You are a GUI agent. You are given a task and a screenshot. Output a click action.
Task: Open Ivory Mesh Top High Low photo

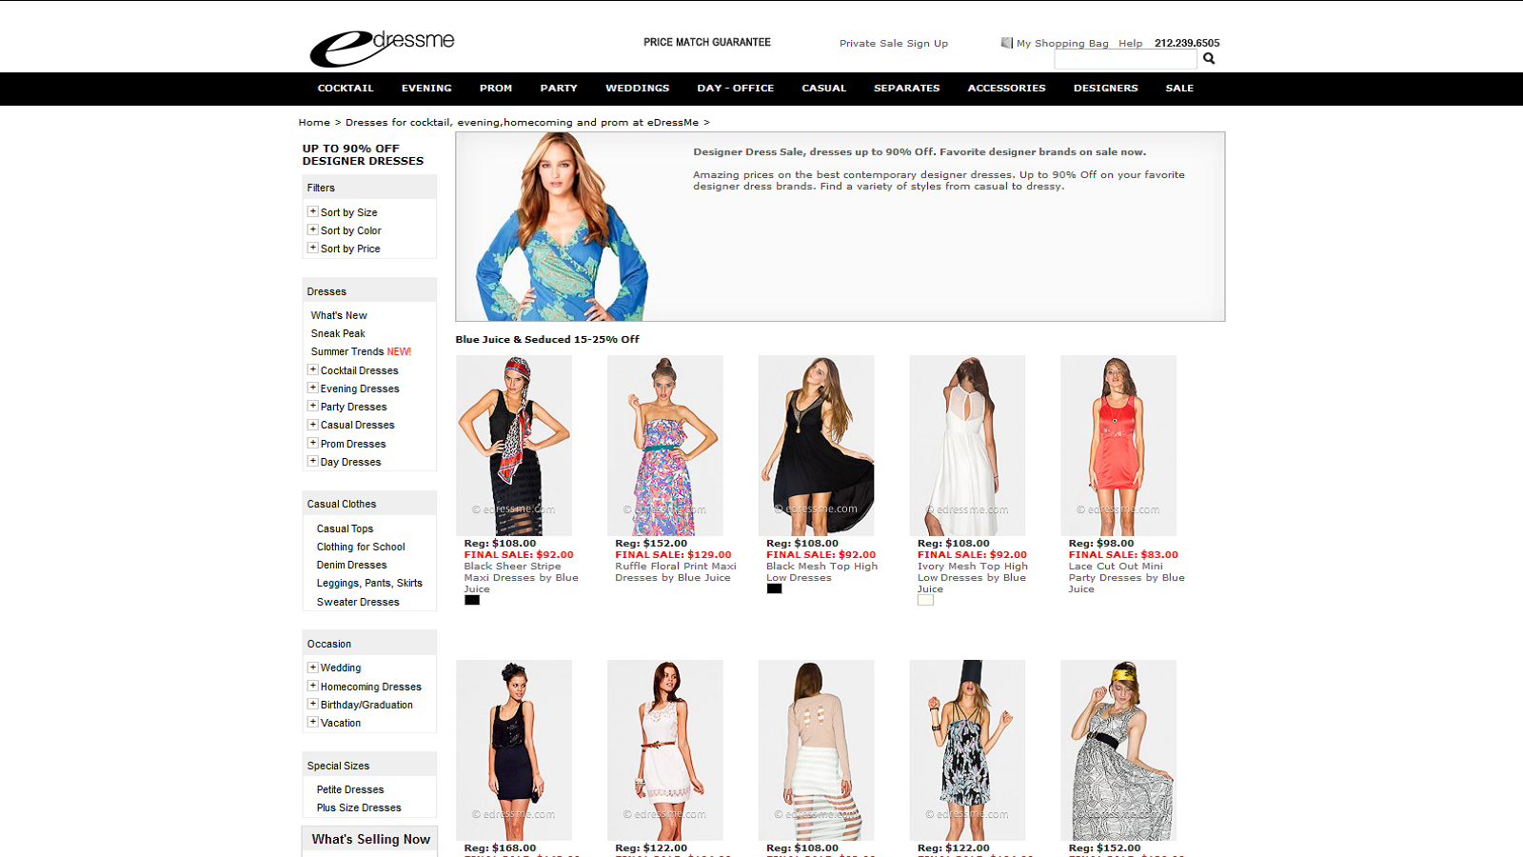coord(967,445)
